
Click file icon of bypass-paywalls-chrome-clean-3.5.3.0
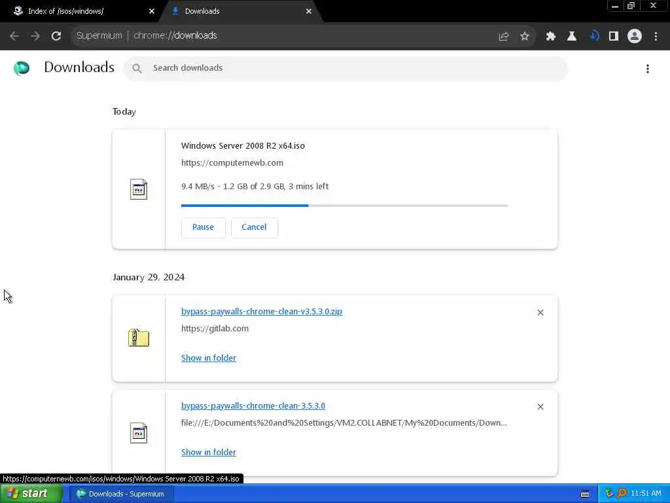click(139, 433)
